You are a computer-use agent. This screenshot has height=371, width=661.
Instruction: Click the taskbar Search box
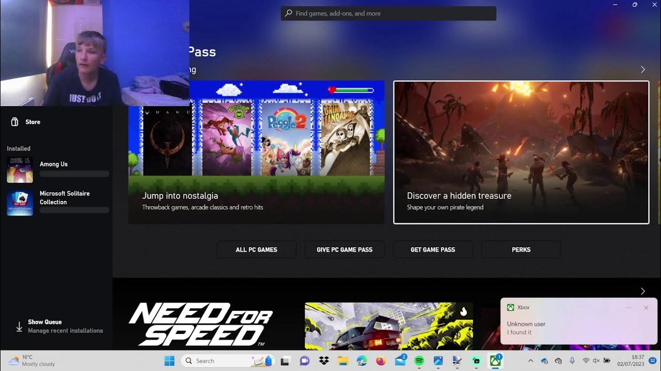228,361
